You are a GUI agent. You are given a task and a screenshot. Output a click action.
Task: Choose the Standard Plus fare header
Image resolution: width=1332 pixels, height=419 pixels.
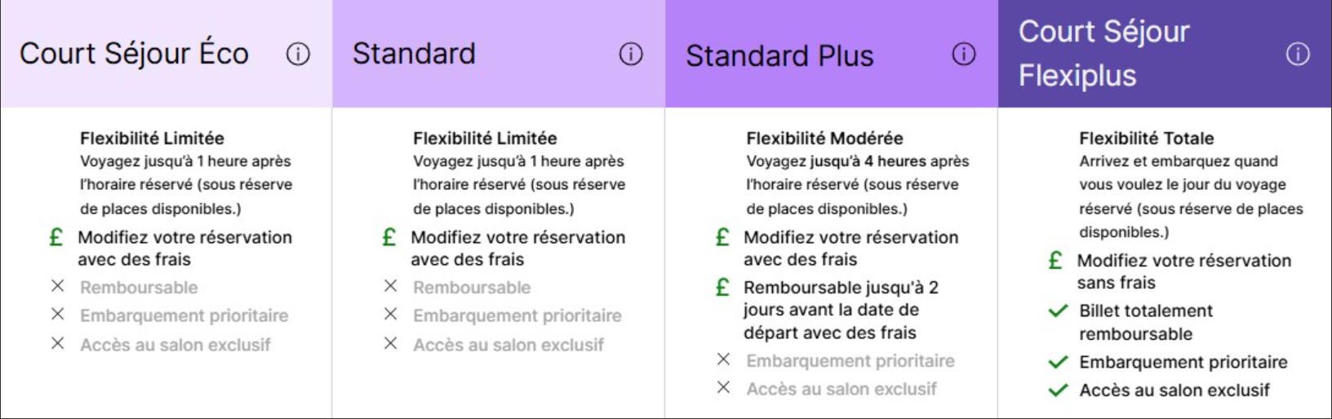tap(779, 55)
